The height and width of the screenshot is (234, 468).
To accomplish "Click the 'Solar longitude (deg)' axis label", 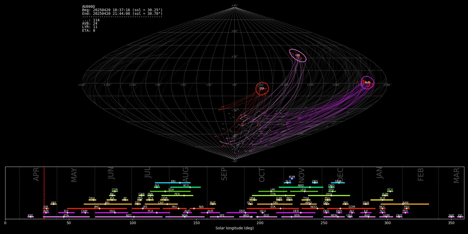I will click(235, 228).
